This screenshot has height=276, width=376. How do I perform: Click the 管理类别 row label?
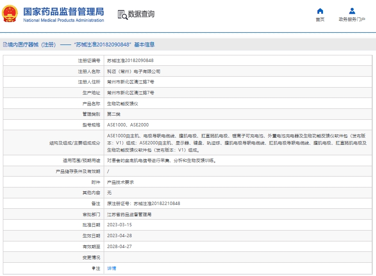(91, 114)
